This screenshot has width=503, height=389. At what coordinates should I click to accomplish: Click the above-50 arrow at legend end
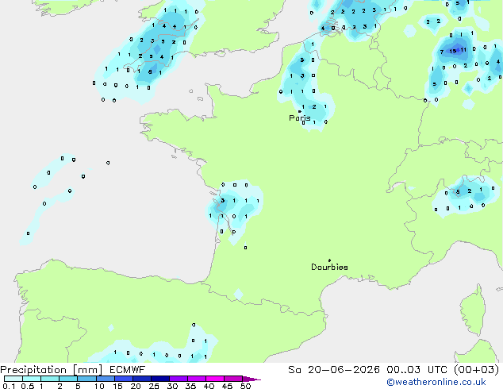tap(251, 379)
